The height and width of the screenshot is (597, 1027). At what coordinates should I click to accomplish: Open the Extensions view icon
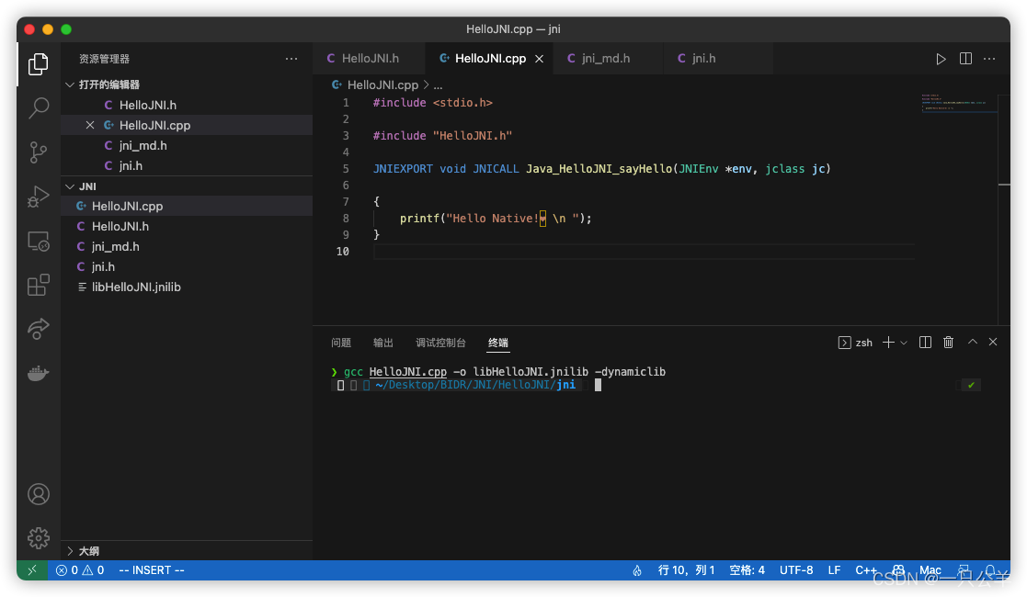click(38, 285)
